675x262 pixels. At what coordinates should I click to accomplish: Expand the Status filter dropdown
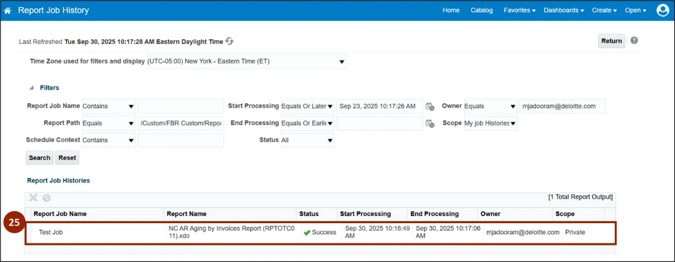click(307, 140)
